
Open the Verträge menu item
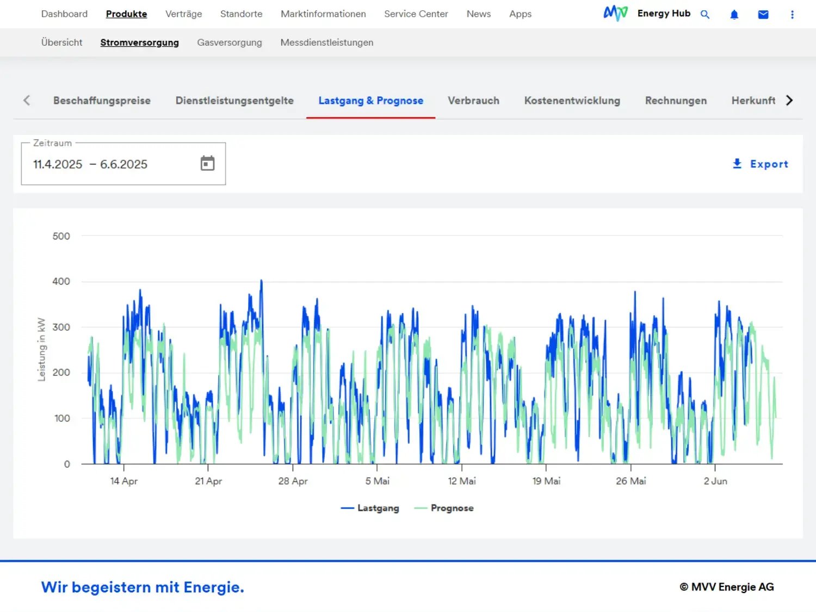(183, 14)
